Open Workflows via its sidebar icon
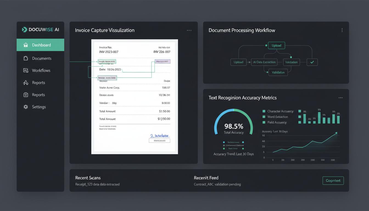369x211 pixels. point(26,70)
